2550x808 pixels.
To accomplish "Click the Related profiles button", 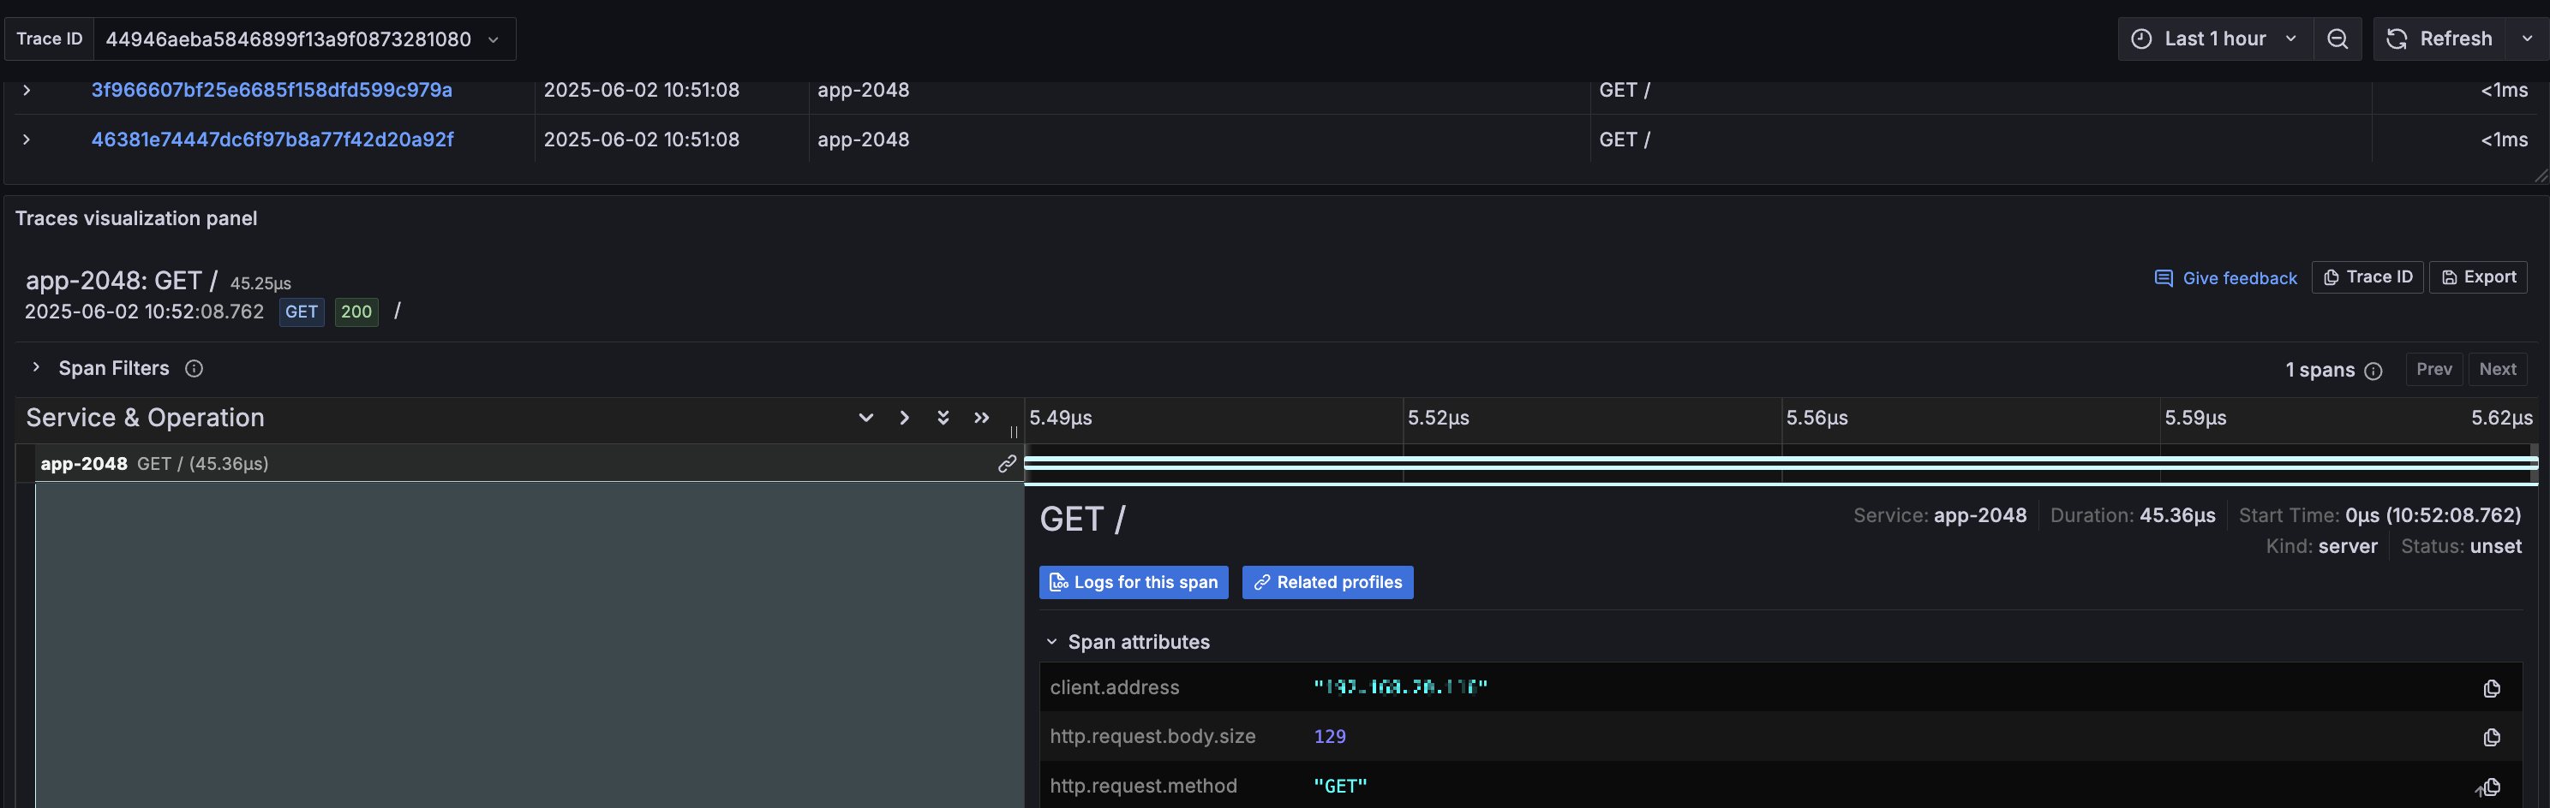I will [1326, 583].
